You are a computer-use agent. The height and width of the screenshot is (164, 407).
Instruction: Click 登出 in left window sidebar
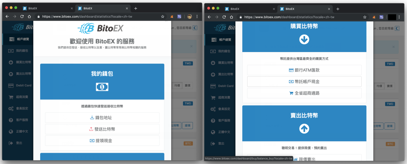coord(18,143)
